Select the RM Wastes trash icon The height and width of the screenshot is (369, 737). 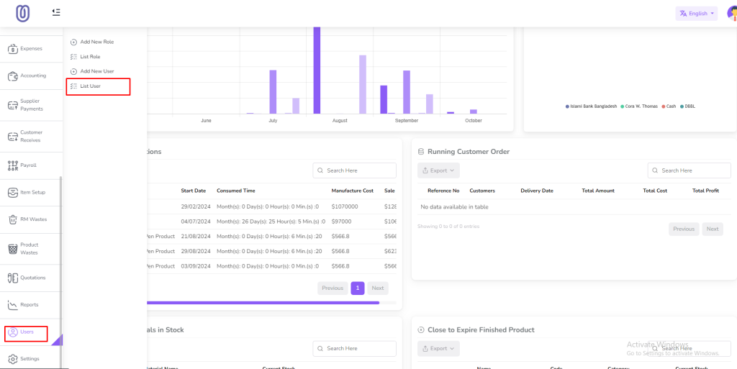[x=13, y=219]
